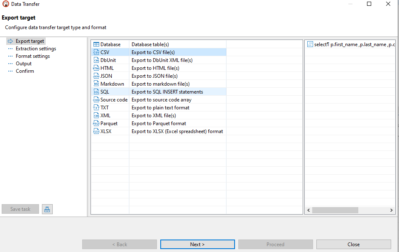Viewport: 399px width, 252px height.
Task: Select the Parquet format icon
Action: tap(96, 123)
